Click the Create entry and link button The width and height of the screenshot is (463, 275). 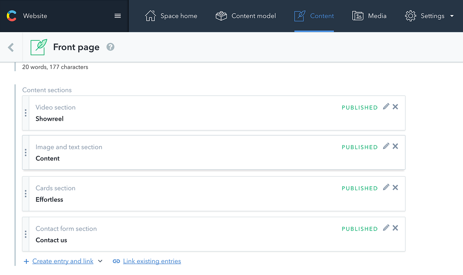(x=63, y=261)
